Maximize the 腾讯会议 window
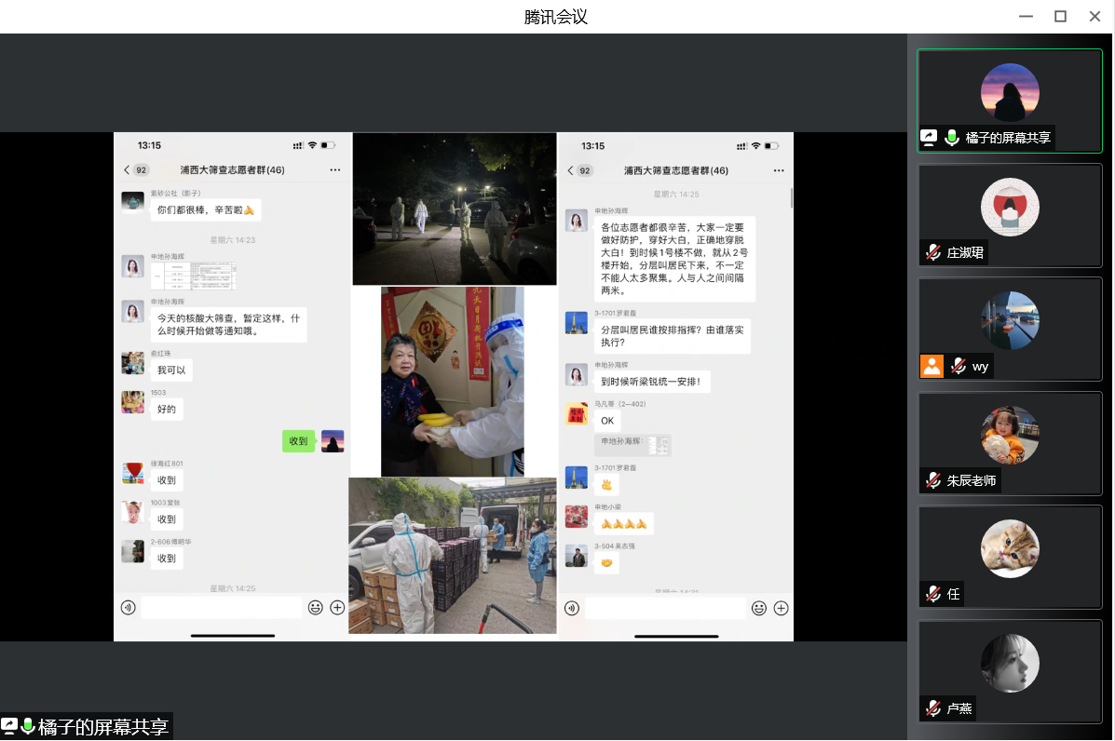 [x=1060, y=16]
